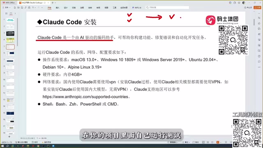The width and height of the screenshot is (263, 148).
Task: Switch to the 视图 (View) ribbon tab
Action: coord(106,8)
